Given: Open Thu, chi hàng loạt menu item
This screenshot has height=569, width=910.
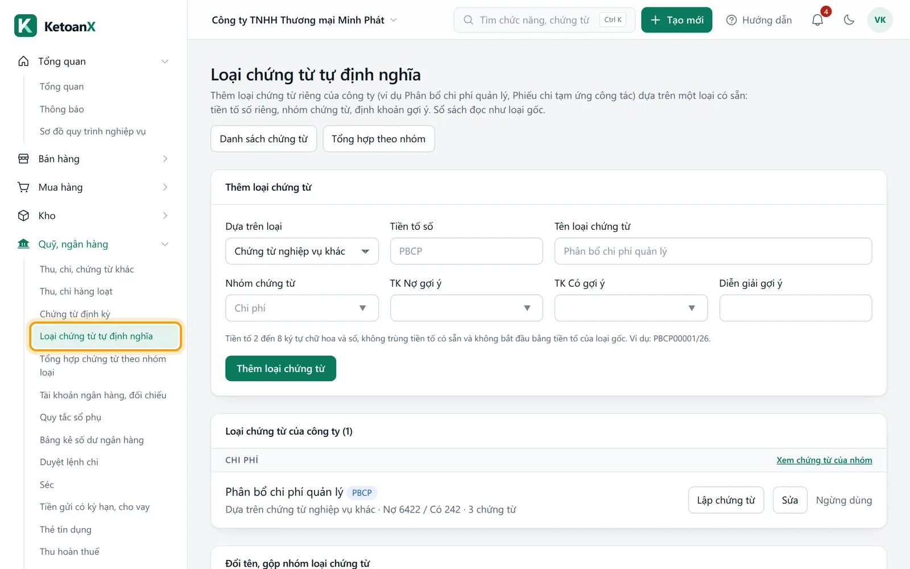Looking at the screenshot, I should pos(76,291).
